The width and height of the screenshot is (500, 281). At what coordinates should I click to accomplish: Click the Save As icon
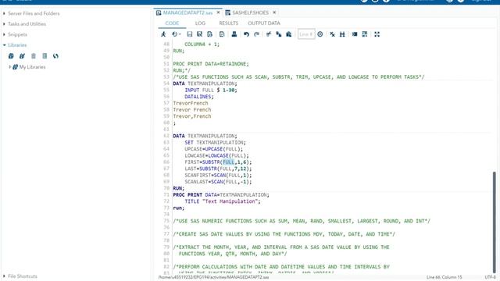coord(200,34)
